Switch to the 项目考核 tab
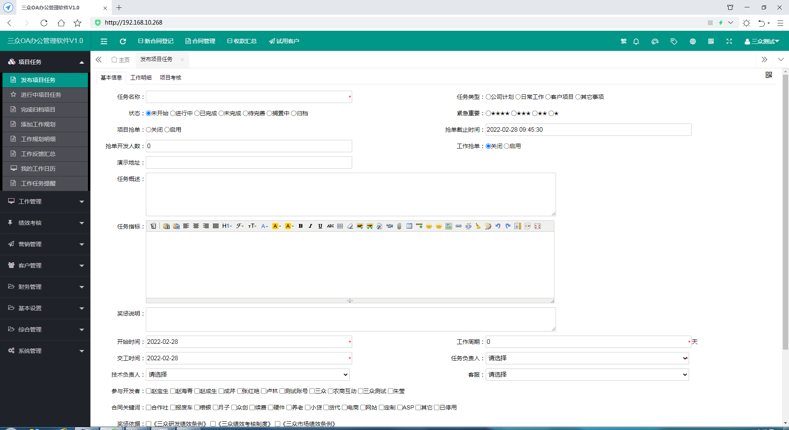Image resolution: width=789 pixels, height=430 pixels. pyautogui.click(x=171, y=78)
